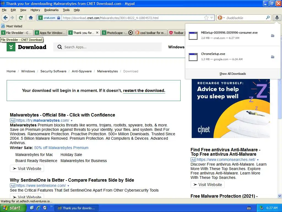This screenshot has height=212, width=282.
Task: Open containing folder for MBSetup consumer exe
Action: pyautogui.click(x=273, y=36)
